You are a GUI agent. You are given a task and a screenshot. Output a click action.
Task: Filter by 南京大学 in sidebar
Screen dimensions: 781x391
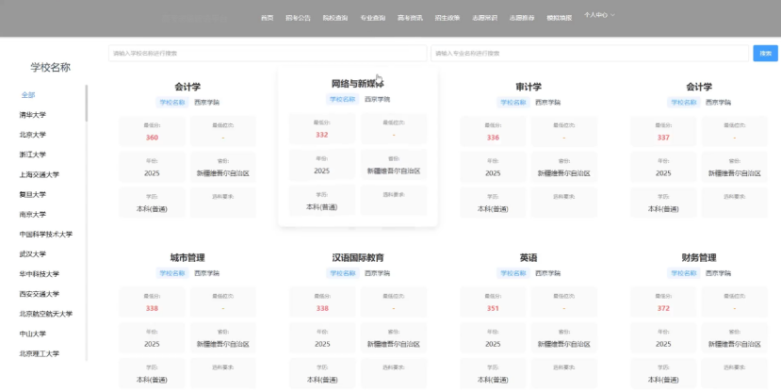pyautogui.click(x=32, y=214)
